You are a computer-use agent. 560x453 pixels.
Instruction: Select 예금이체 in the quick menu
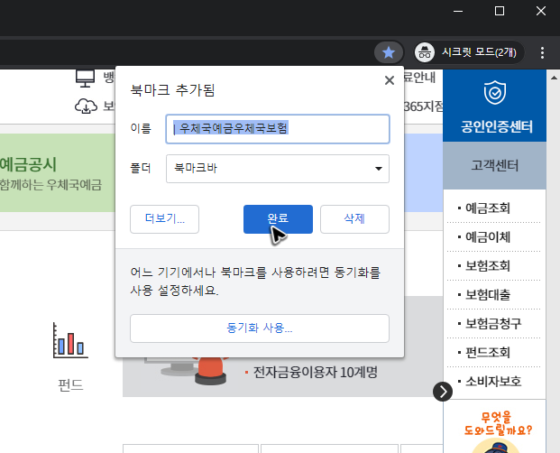coord(488,237)
